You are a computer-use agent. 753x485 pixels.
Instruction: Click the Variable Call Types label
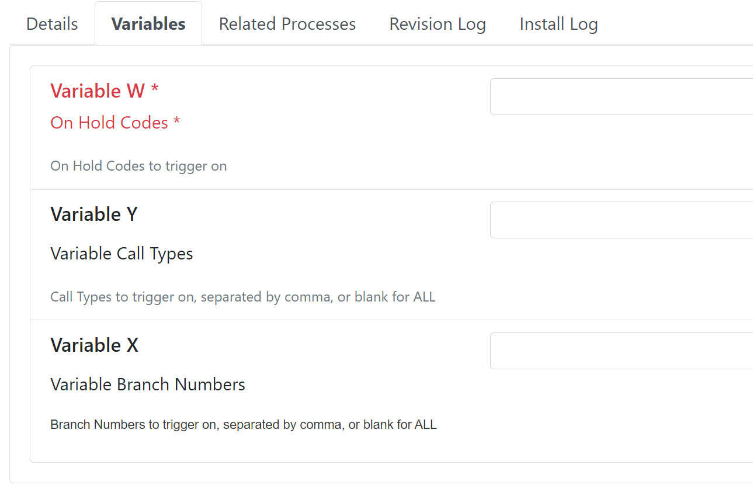click(122, 254)
